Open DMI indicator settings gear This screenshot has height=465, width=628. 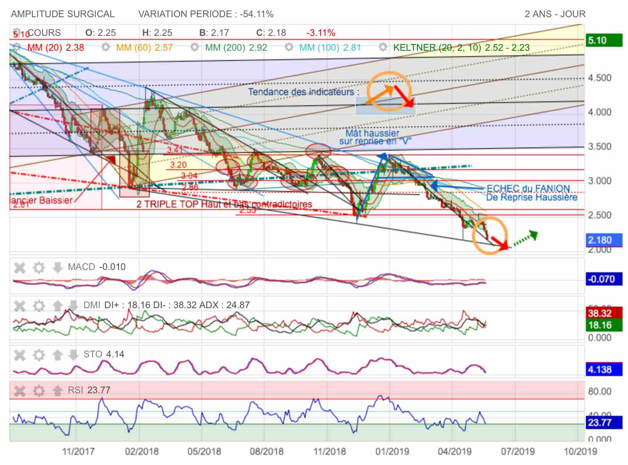tap(39, 305)
